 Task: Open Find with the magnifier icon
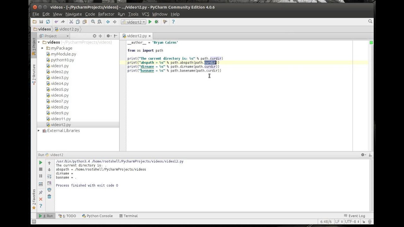93,22
